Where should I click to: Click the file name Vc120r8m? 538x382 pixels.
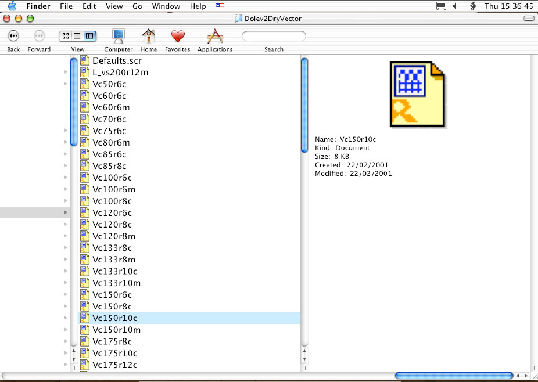click(x=114, y=236)
